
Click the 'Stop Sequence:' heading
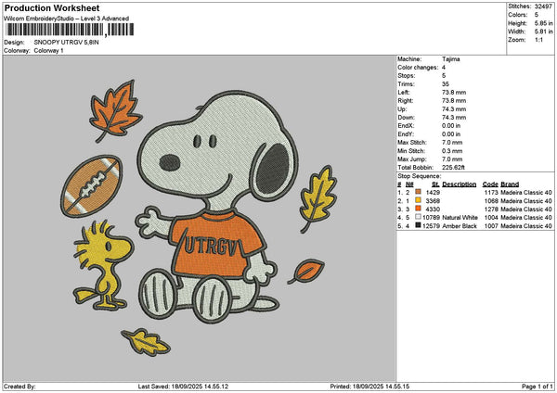point(420,176)
